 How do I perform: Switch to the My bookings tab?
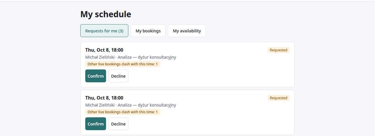pyautogui.click(x=148, y=31)
